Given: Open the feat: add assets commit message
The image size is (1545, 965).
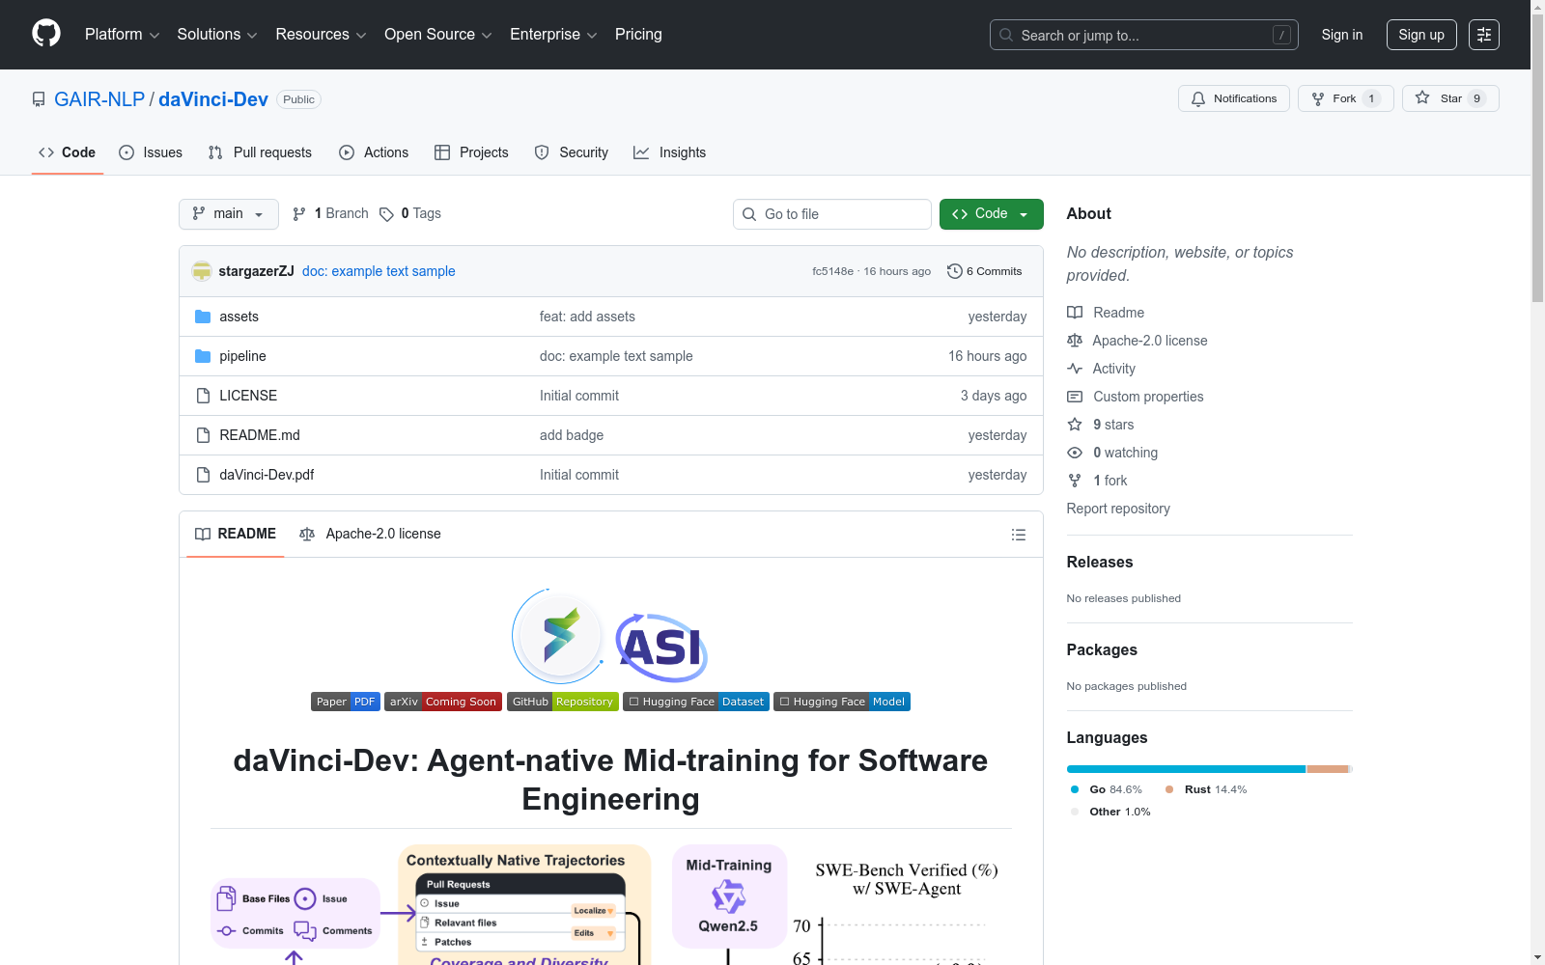Looking at the screenshot, I should pyautogui.click(x=587, y=317).
